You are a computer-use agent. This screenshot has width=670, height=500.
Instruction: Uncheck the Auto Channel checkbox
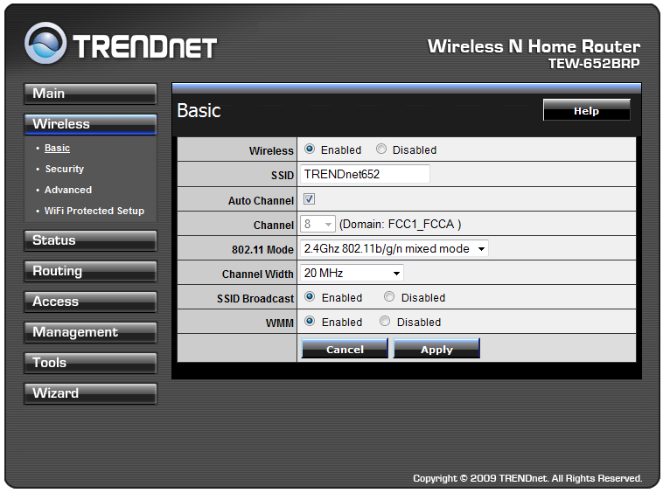310,199
